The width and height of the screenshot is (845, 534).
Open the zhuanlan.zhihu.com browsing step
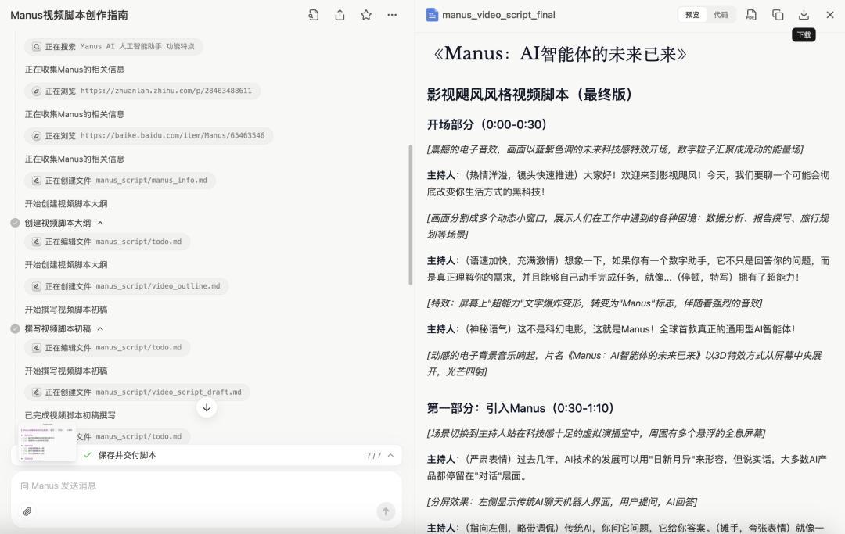[142, 91]
